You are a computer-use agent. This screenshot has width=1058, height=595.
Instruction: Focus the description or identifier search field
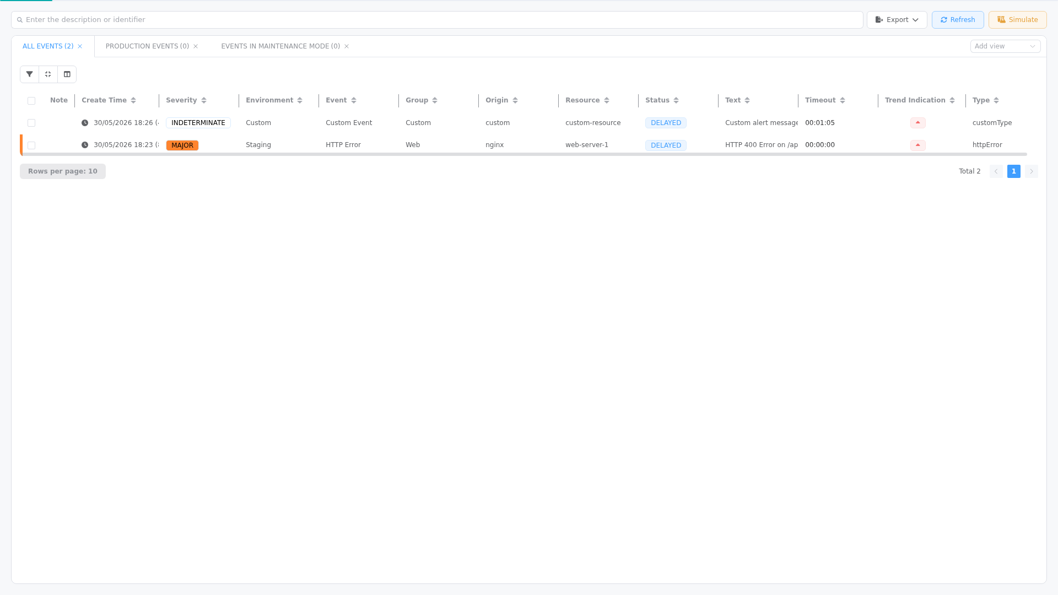(437, 20)
